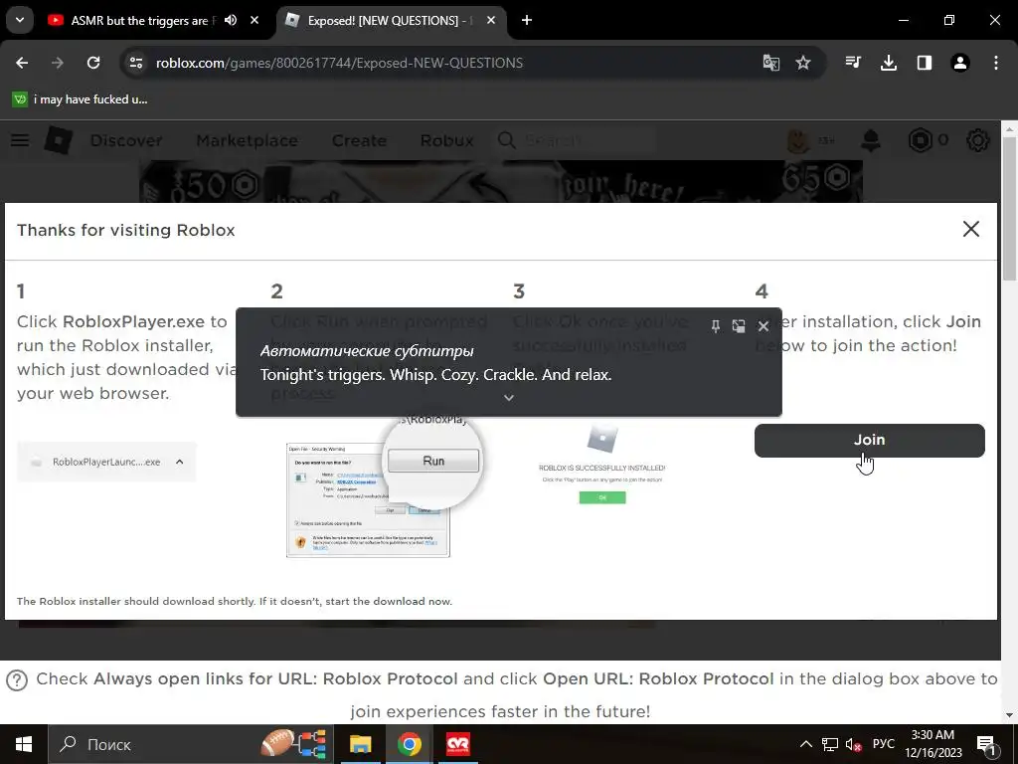This screenshot has width=1018, height=764.
Task: Switch the РУС keyboard language indicator
Action: click(883, 744)
